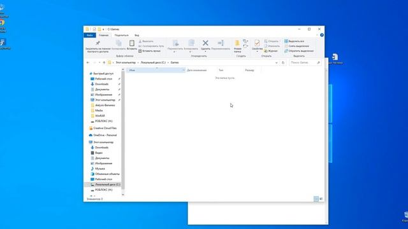Create a folder with Новая папка
The height and width of the screenshot is (229, 408).
[x=237, y=46]
